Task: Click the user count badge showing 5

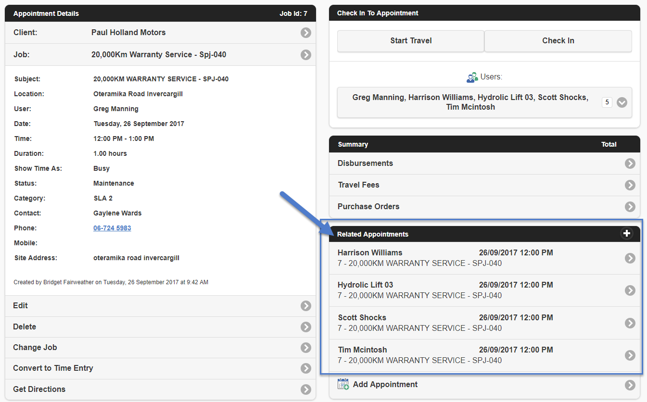Action: point(607,102)
